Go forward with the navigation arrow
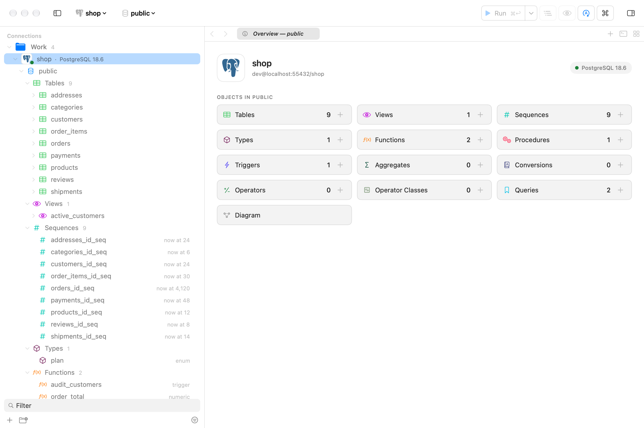This screenshot has height=428, width=644. pos(225,34)
